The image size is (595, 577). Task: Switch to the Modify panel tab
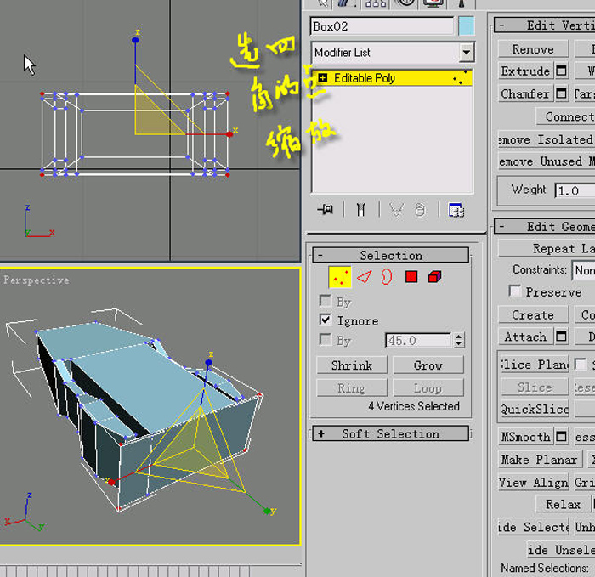coord(347,3)
